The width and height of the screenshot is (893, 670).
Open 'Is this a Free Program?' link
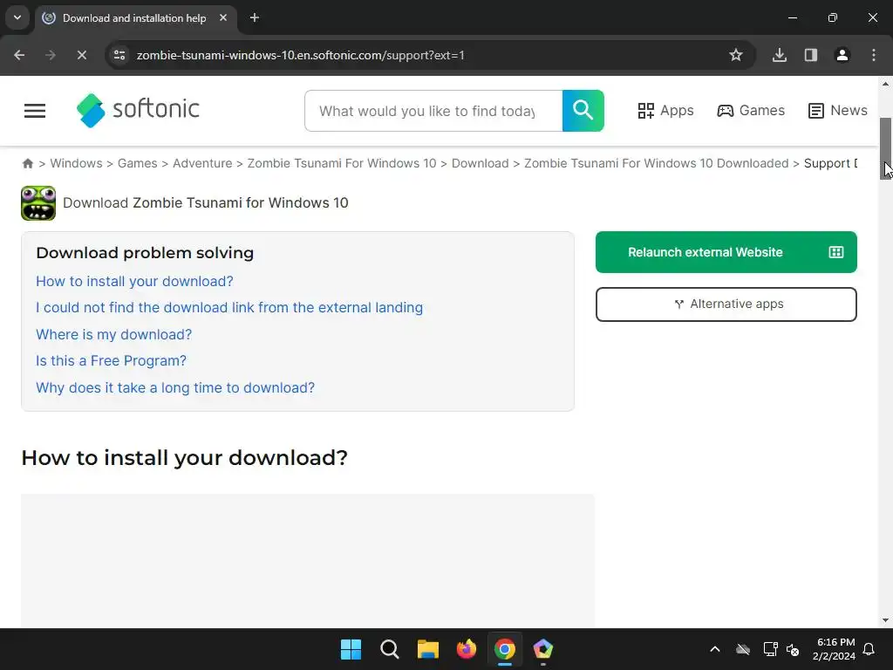[111, 360]
